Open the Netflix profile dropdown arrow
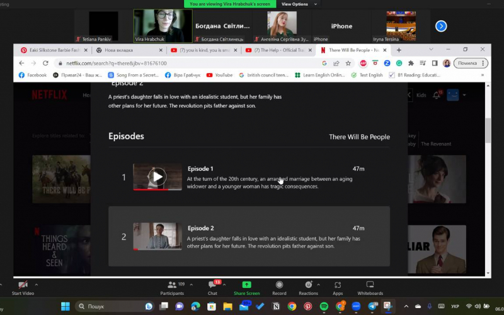504x315 pixels. (464, 95)
